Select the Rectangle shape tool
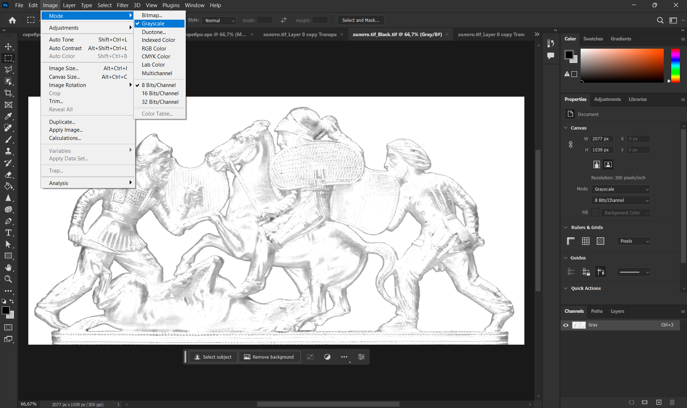 [x=8, y=256]
